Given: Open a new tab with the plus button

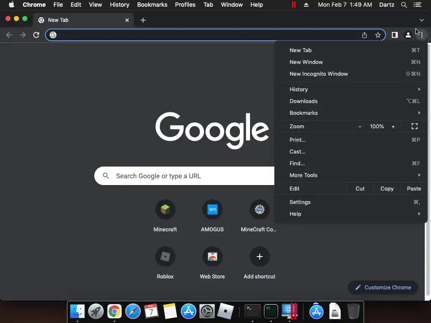Looking at the screenshot, I should point(143,20).
